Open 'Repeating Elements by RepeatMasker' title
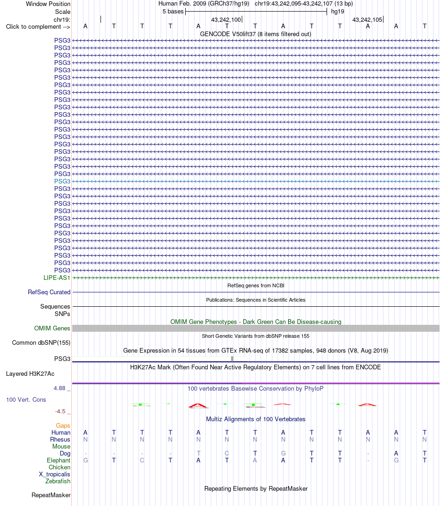440x506 pixels. 256,488
